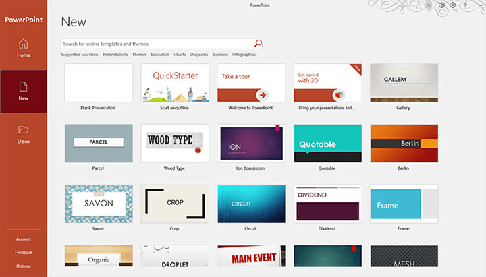486x277 pixels.
Task: Select the Frame theme thumbnail
Action: (404, 204)
